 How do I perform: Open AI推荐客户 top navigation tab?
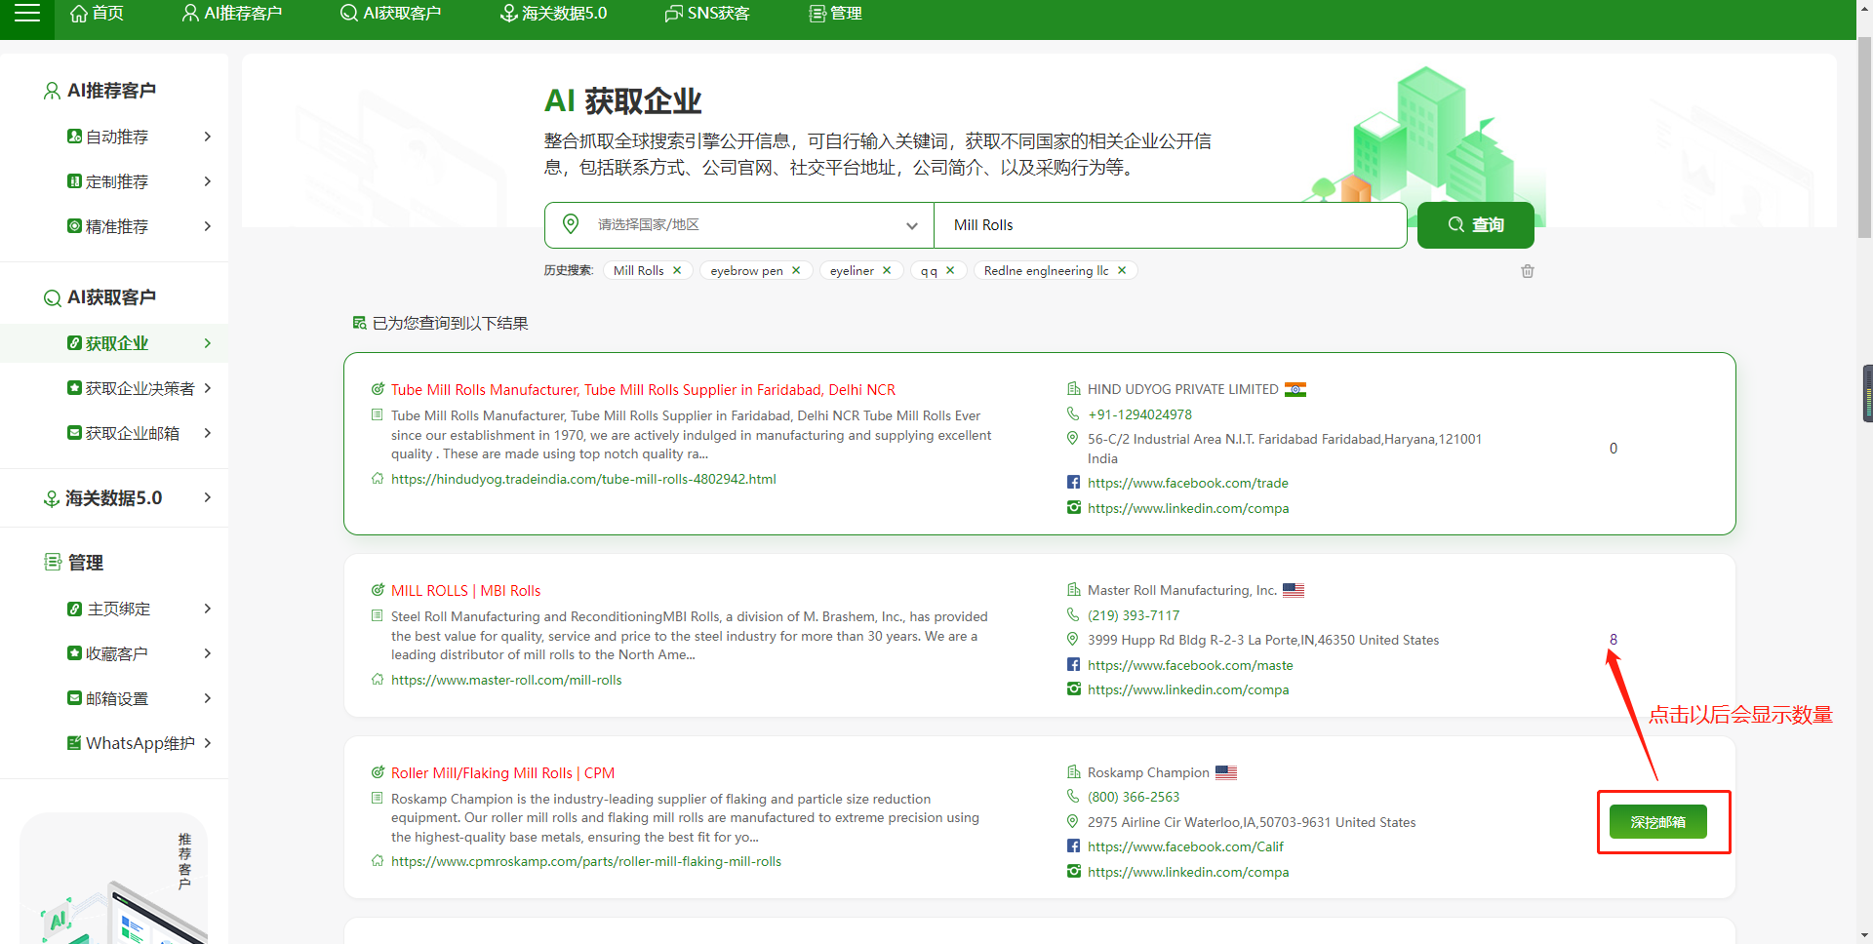[x=232, y=13]
